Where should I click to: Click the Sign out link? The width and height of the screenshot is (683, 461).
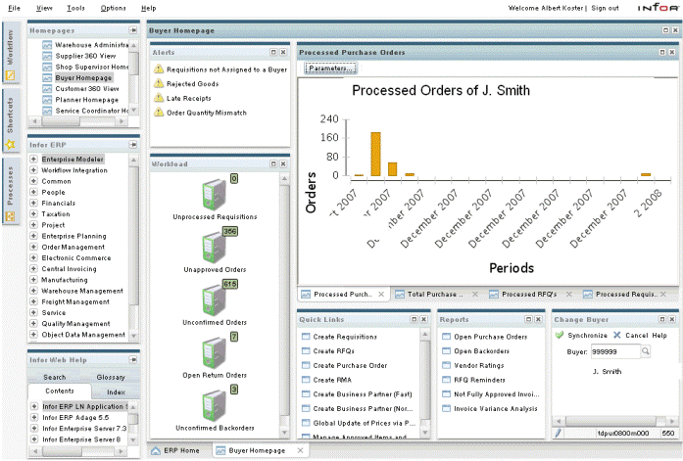click(605, 8)
